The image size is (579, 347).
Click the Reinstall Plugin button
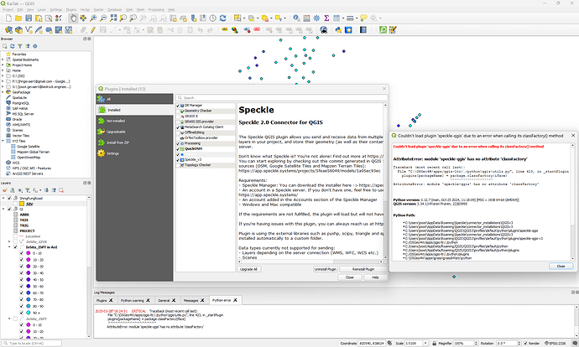[363, 269]
